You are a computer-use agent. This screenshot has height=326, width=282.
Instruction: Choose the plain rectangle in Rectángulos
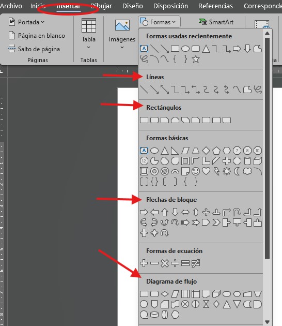coord(144,120)
